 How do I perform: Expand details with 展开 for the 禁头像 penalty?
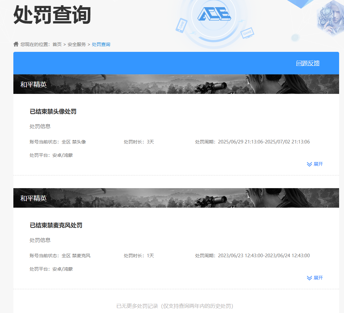[318, 164]
